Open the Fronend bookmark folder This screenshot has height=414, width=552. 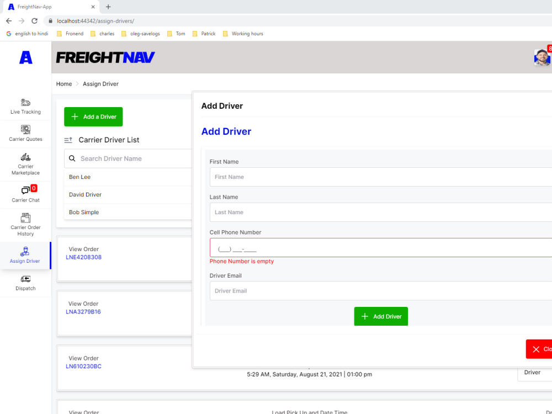tap(71, 34)
